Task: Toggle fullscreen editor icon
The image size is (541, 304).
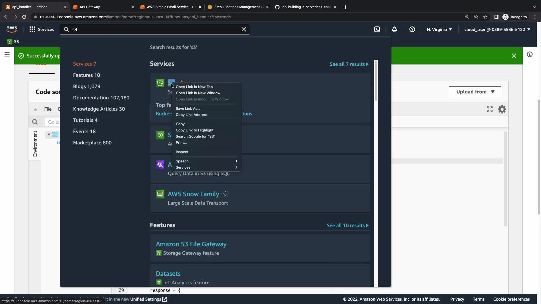Action: [x=489, y=109]
